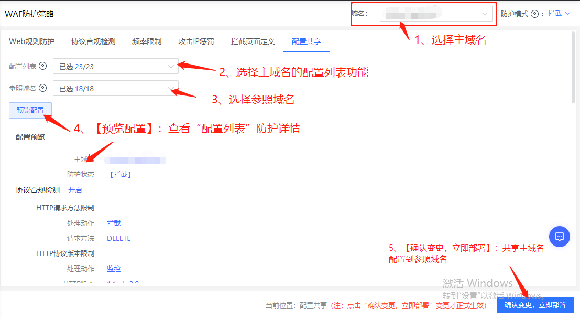Click the 预览配置 button

coord(30,110)
